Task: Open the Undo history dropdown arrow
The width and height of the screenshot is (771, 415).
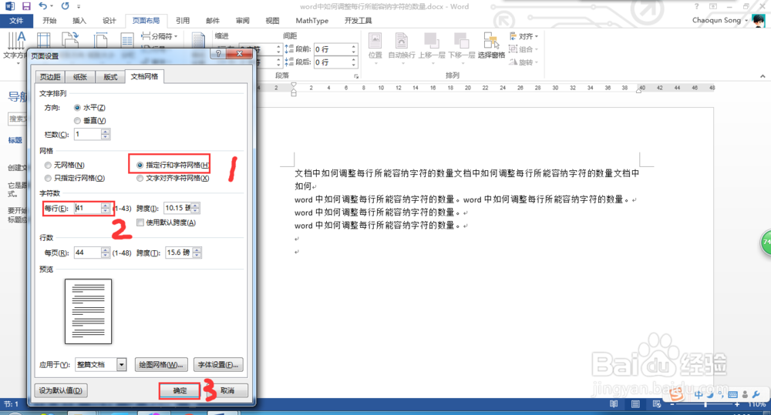Action: [51, 6]
